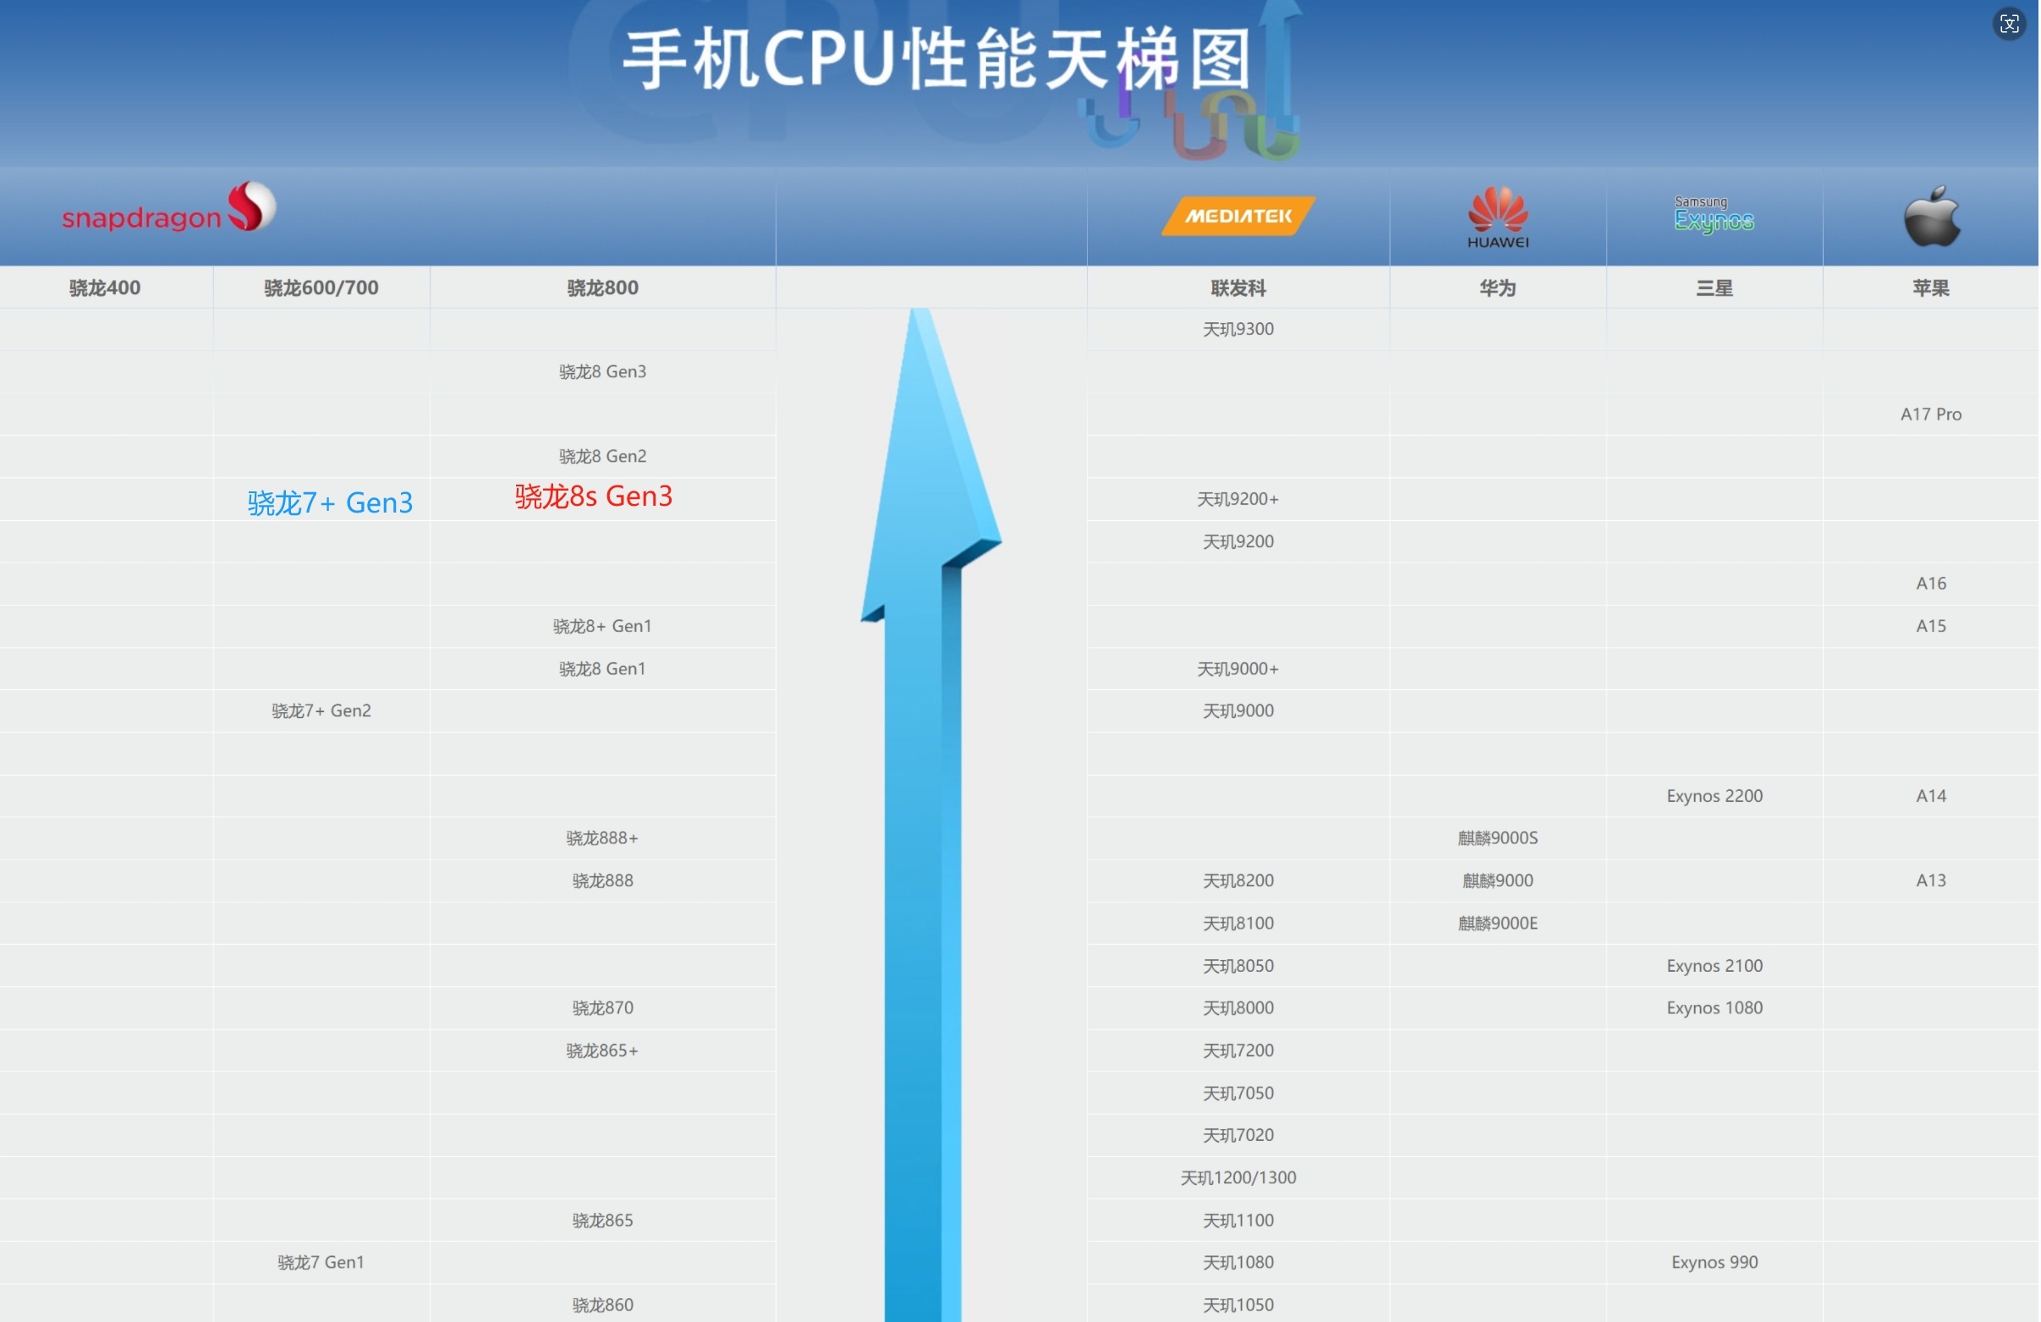2041x1322 pixels.
Task: Click the Exynos 2200 entry
Action: coord(1714,796)
